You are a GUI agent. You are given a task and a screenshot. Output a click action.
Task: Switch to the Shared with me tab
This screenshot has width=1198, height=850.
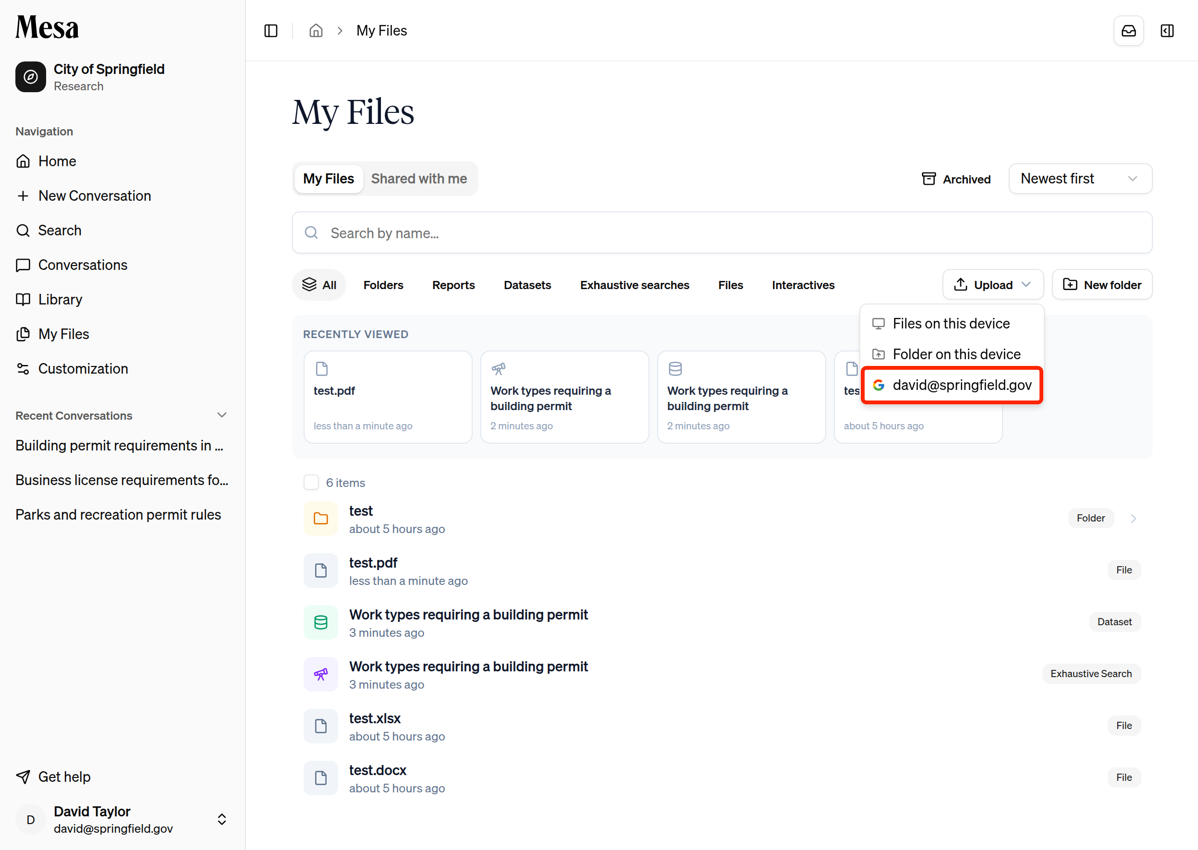point(419,179)
